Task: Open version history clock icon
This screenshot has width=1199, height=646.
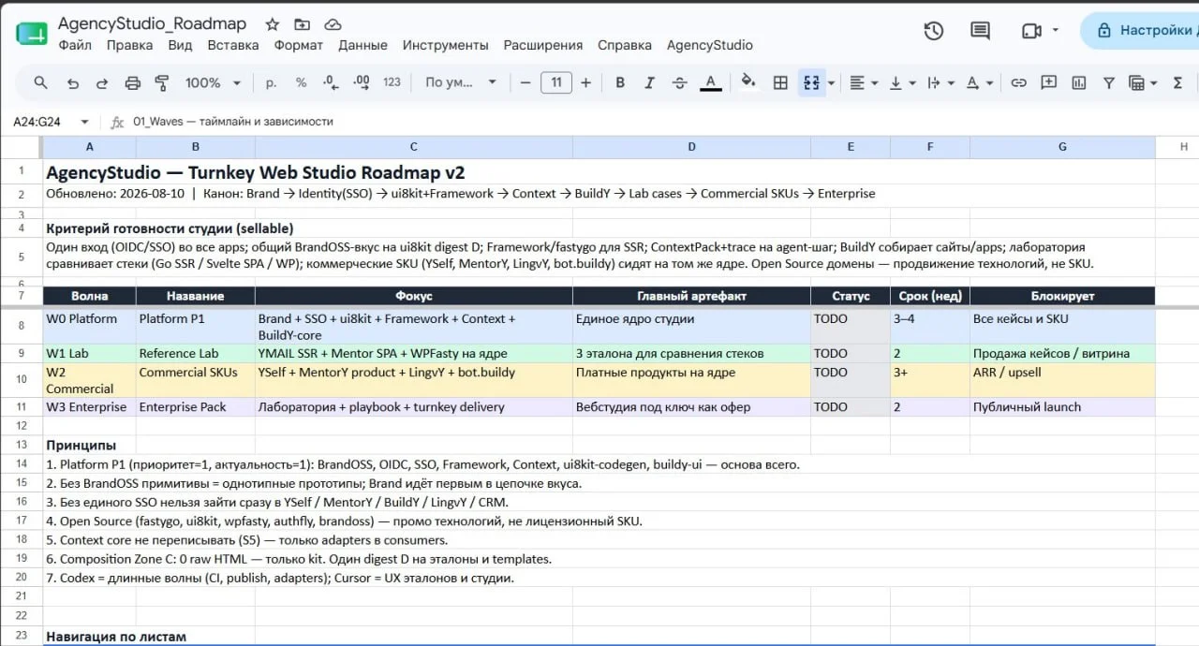Action: 933,31
